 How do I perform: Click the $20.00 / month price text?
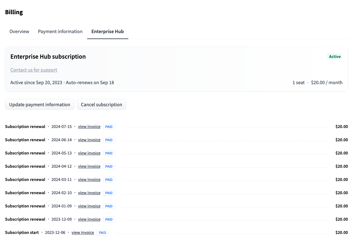(327, 83)
